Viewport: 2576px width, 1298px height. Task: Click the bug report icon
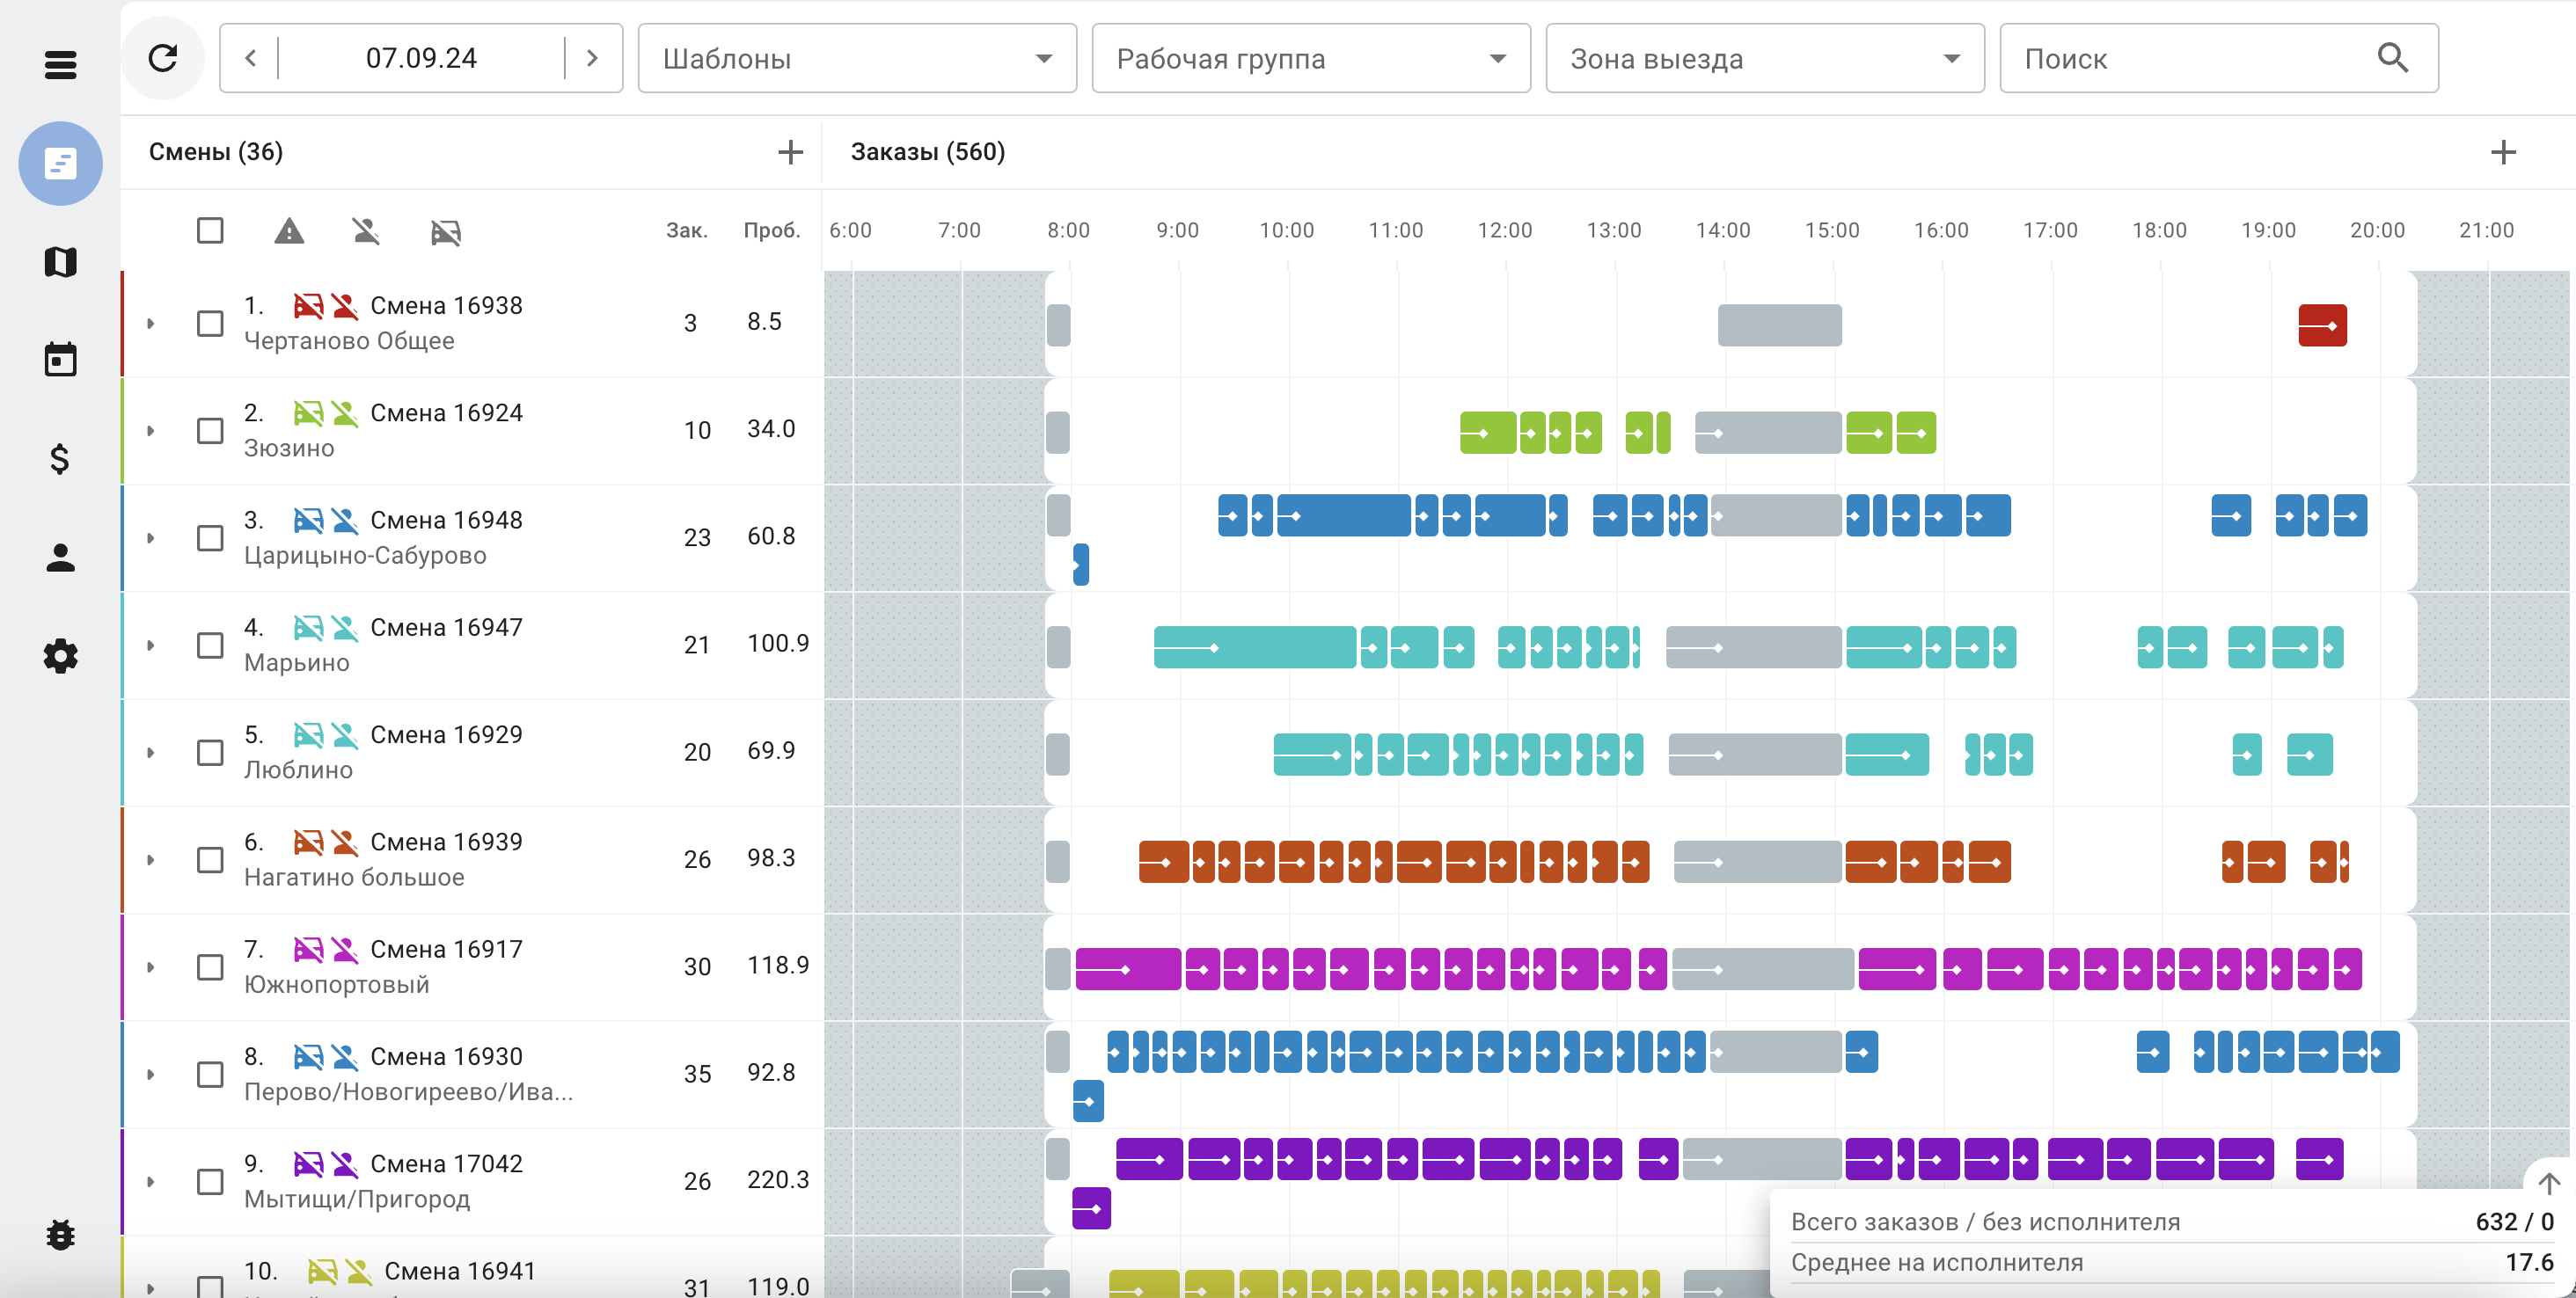click(x=60, y=1235)
